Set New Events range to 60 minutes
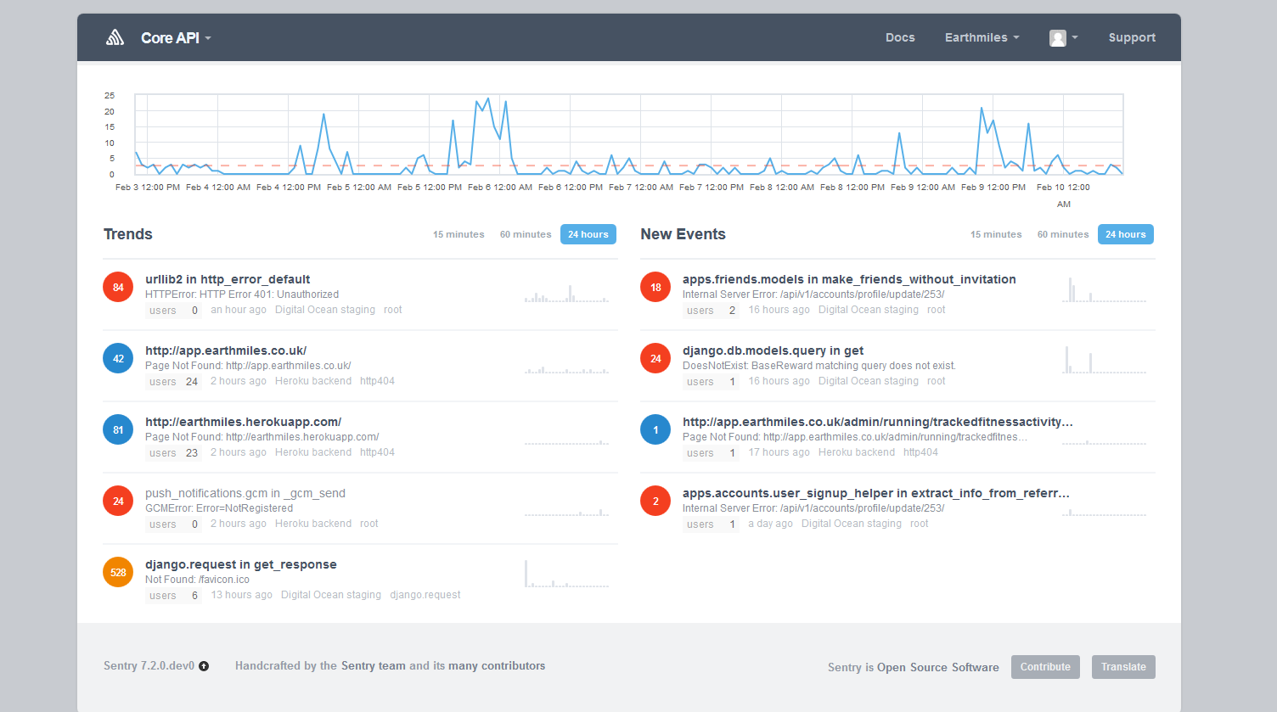This screenshot has height=712, width=1277. tap(1063, 234)
